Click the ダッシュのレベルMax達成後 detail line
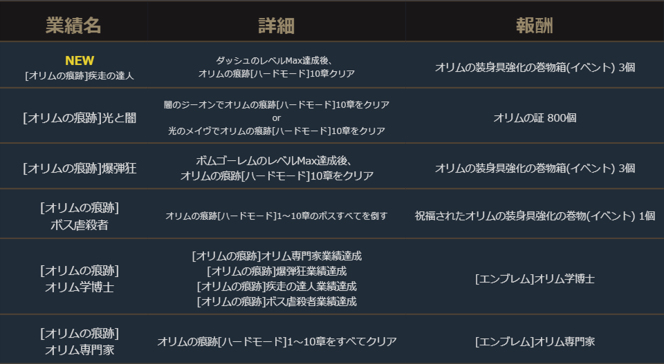 [276, 60]
